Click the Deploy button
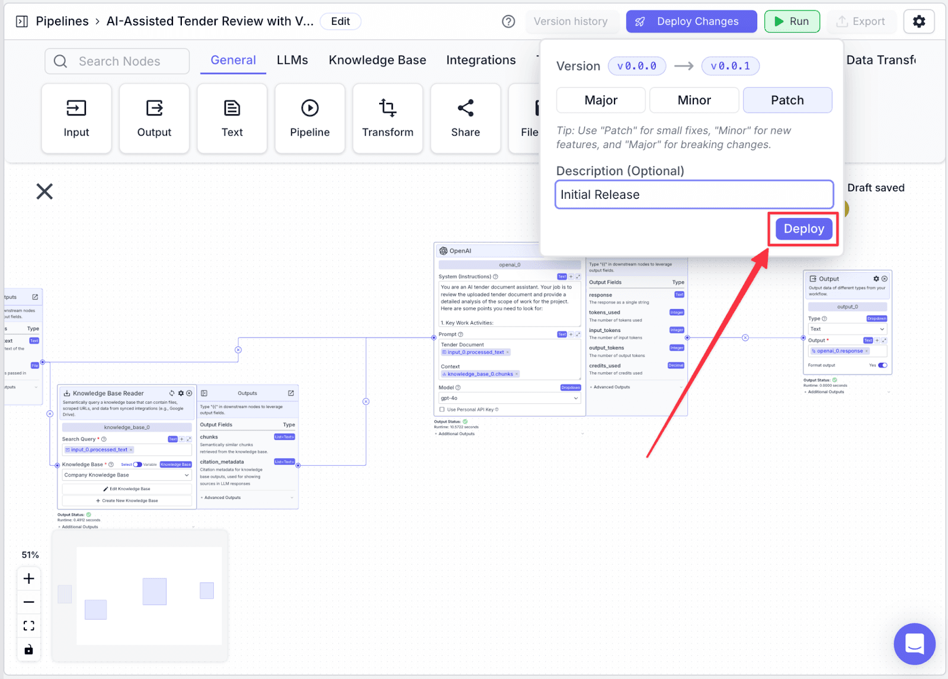 pos(804,229)
